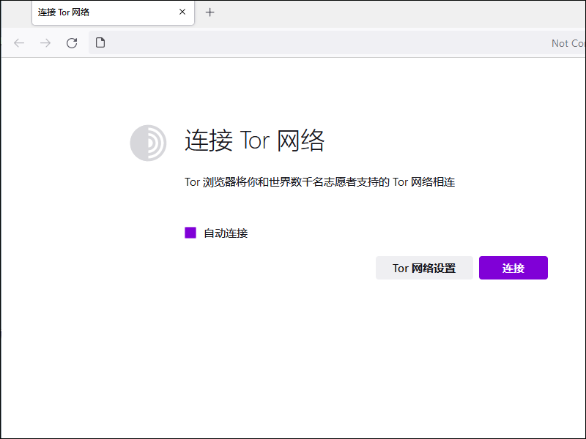The image size is (586, 439).
Task: Go back to the previous page
Action: click(x=19, y=43)
